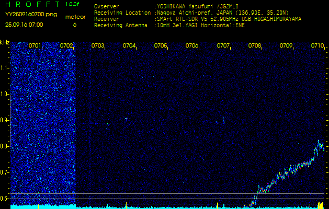Click the kHz axis unit label
Screen dimensions: 329x209
(5, 42)
